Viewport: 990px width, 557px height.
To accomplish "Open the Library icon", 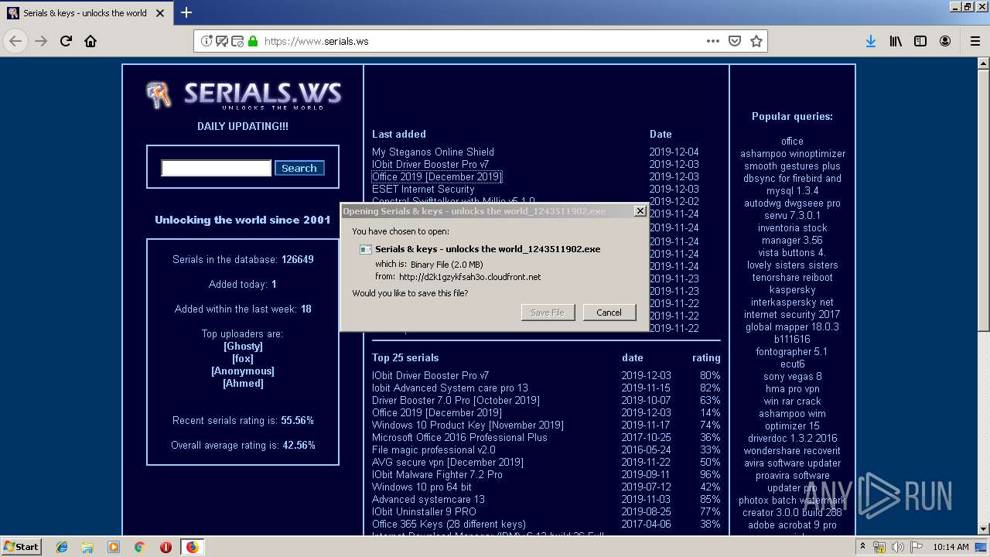I will [x=896, y=41].
